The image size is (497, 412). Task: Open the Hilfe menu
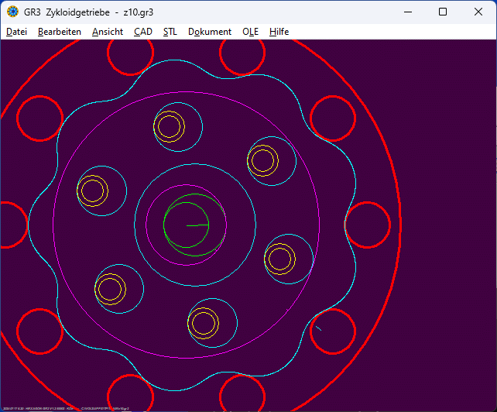pyautogui.click(x=279, y=32)
